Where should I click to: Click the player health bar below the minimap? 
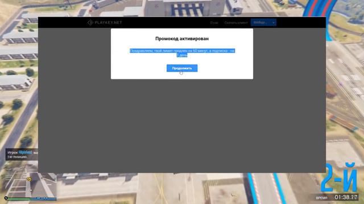pos(19,198)
